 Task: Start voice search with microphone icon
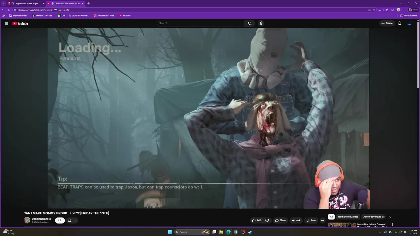[x=261, y=23]
